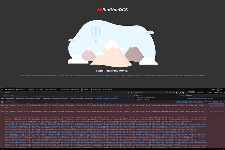
Task: Toggle the Debug console filter
Action: point(200,102)
